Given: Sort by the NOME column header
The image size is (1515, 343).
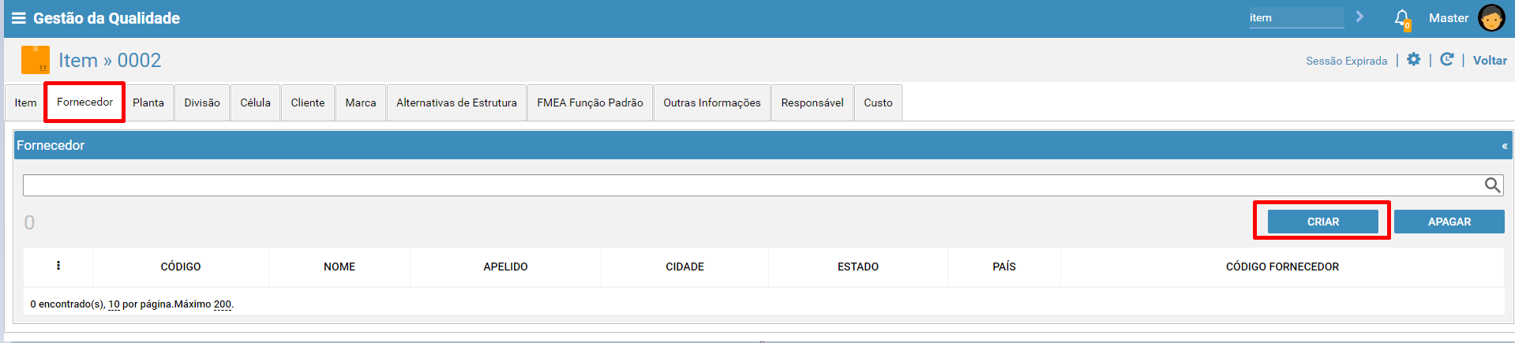Looking at the screenshot, I should [339, 267].
